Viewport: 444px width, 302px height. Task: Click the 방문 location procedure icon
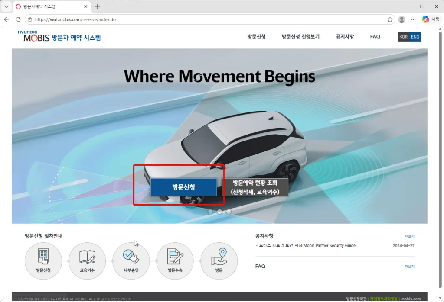[x=219, y=261]
